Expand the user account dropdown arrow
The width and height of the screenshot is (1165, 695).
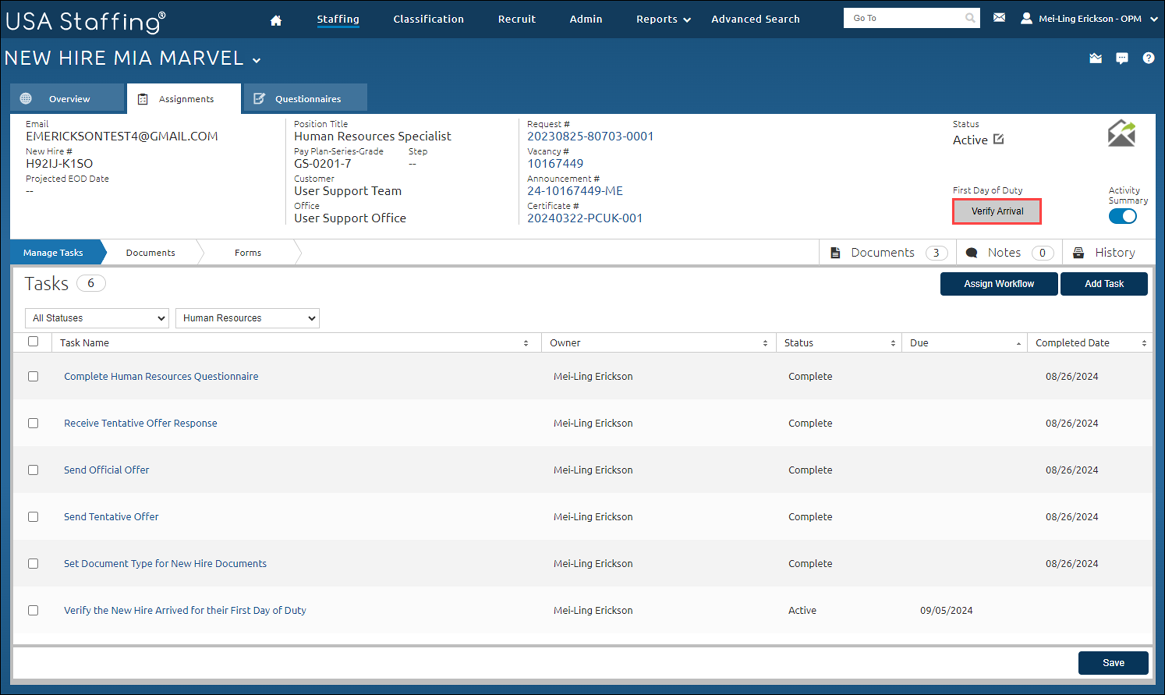[1154, 19]
